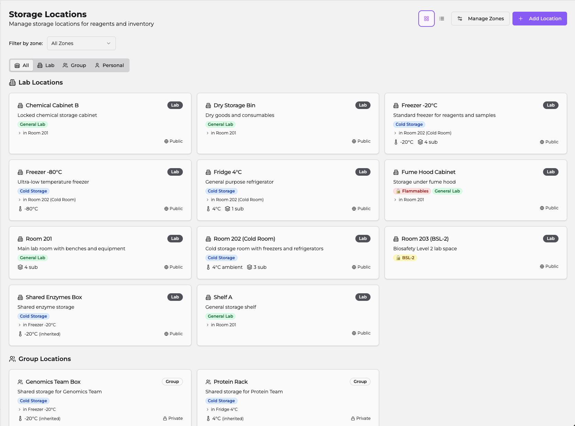This screenshot has width=575, height=426.
Task: Show only Personal locations tab
Action: coord(109,65)
